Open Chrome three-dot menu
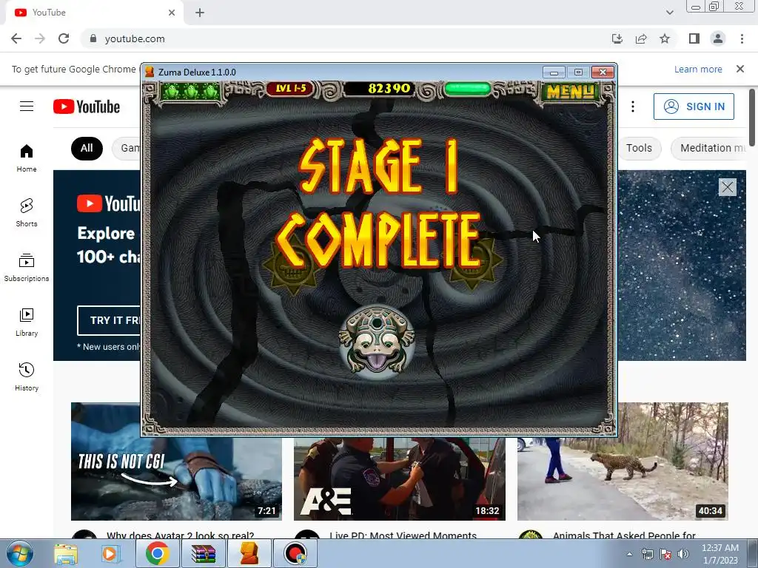This screenshot has width=758, height=568. click(742, 38)
